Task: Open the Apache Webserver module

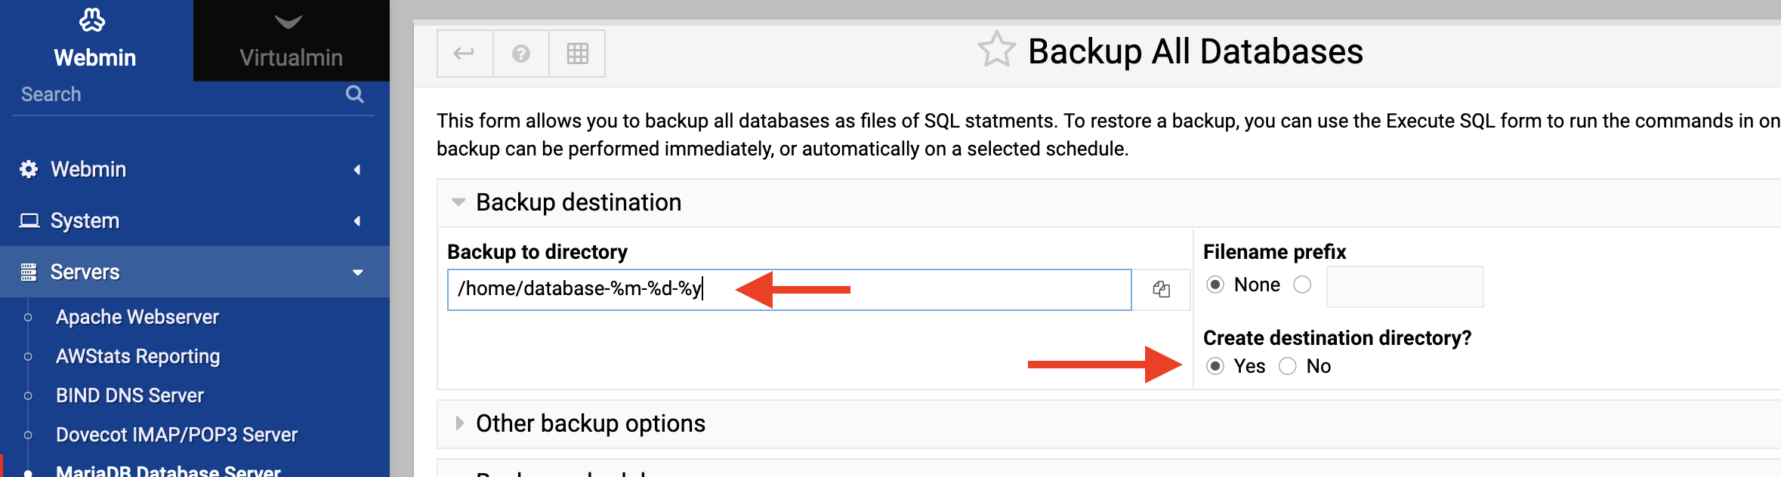Action: [137, 317]
